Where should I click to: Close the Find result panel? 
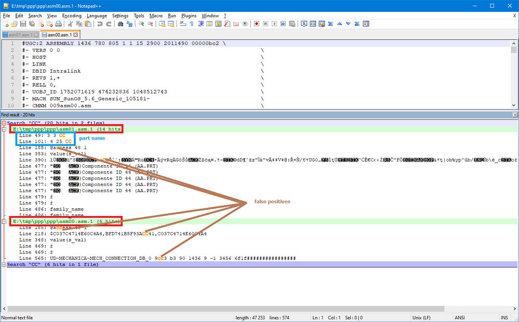(x=514, y=114)
